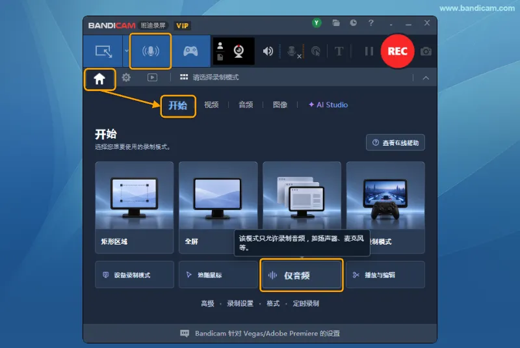Image resolution: width=520 pixels, height=348 pixels.
Task: Select the game recording mode gamepad icon
Action: click(190, 51)
